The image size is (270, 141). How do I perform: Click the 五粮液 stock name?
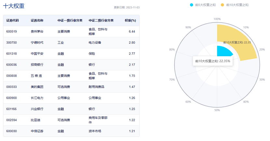click(x=37, y=76)
